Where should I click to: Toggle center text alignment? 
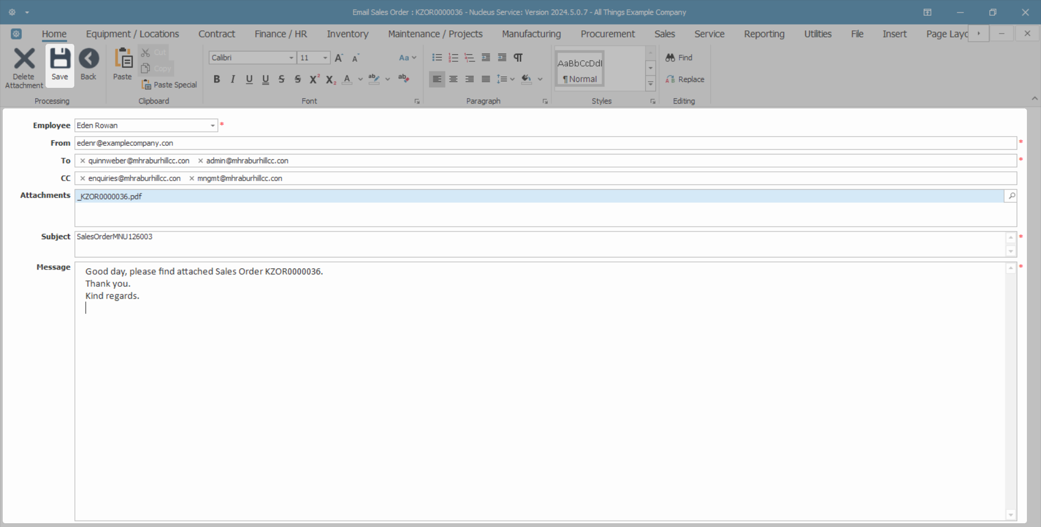(x=453, y=79)
